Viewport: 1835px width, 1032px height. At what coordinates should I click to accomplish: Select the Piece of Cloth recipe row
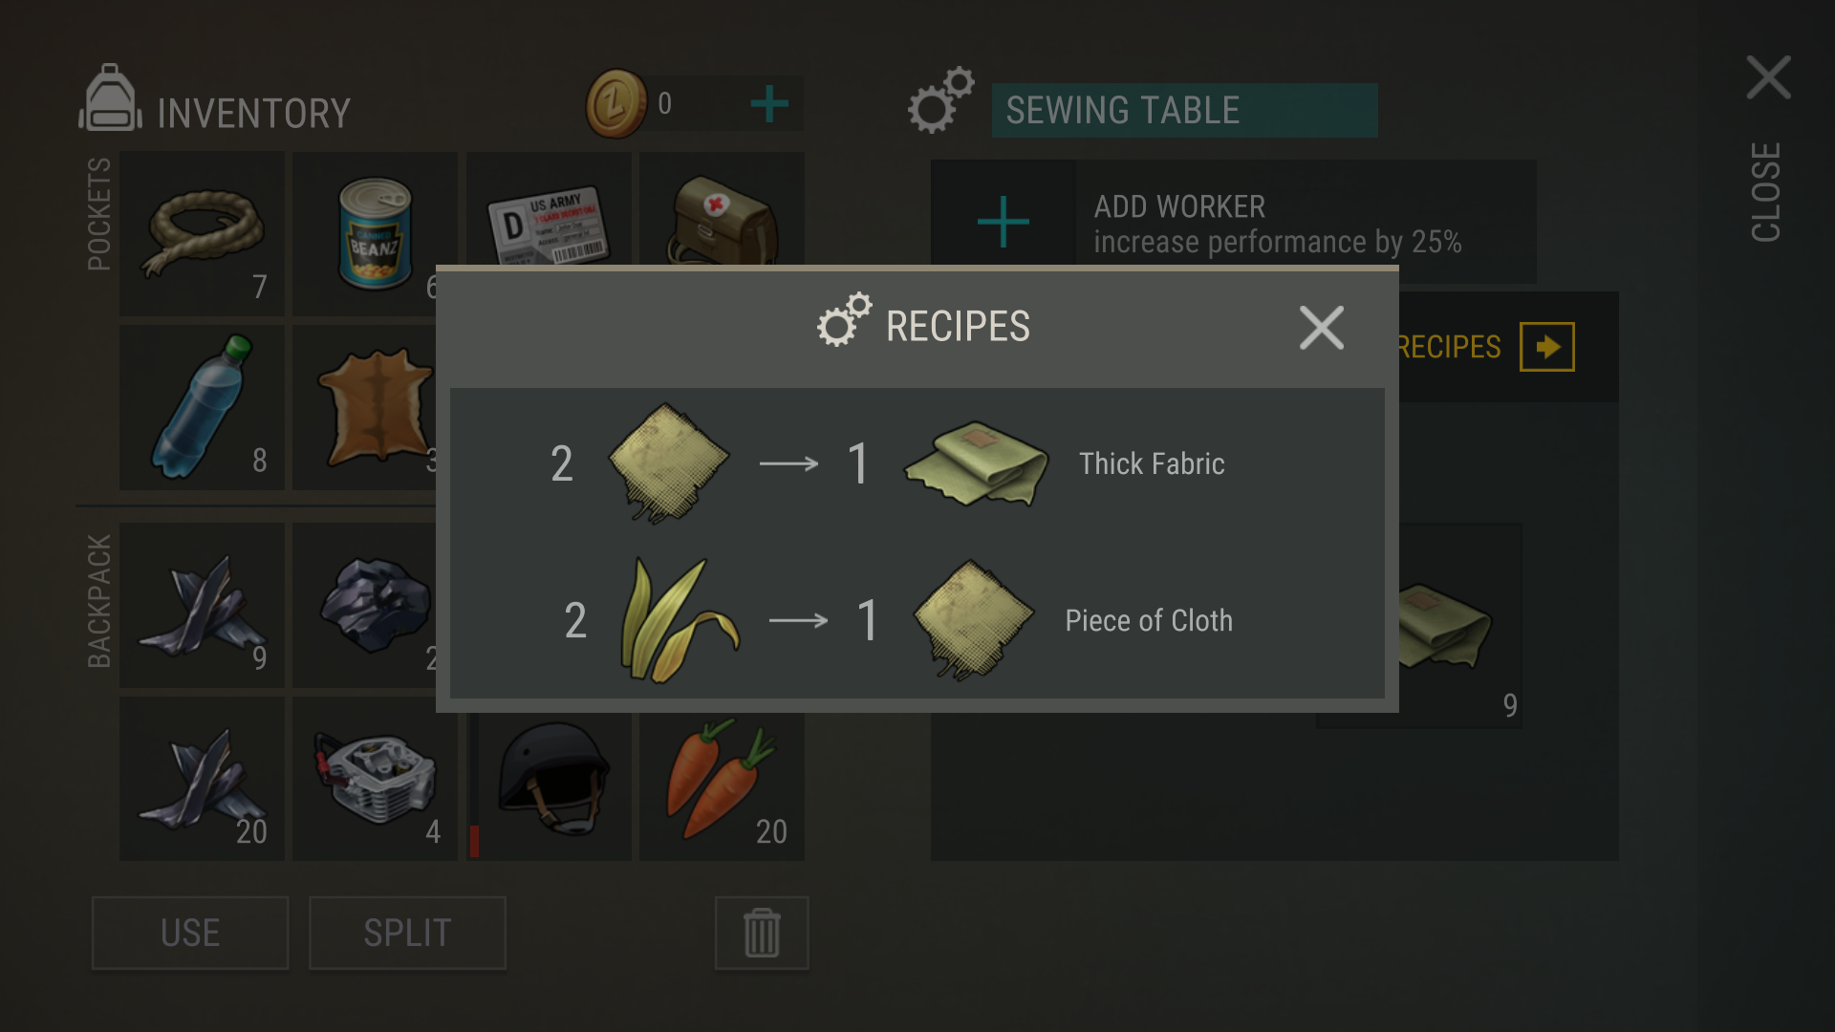(x=917, y=620)
